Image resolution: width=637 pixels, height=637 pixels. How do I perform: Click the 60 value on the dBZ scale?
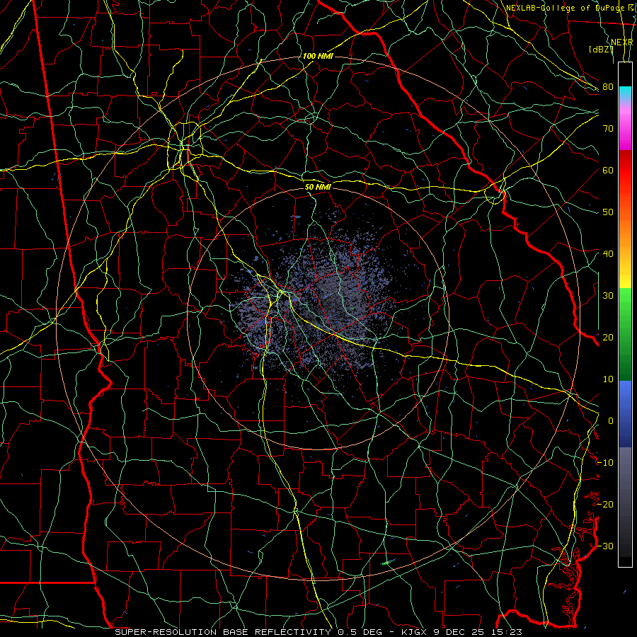(608, 170)
